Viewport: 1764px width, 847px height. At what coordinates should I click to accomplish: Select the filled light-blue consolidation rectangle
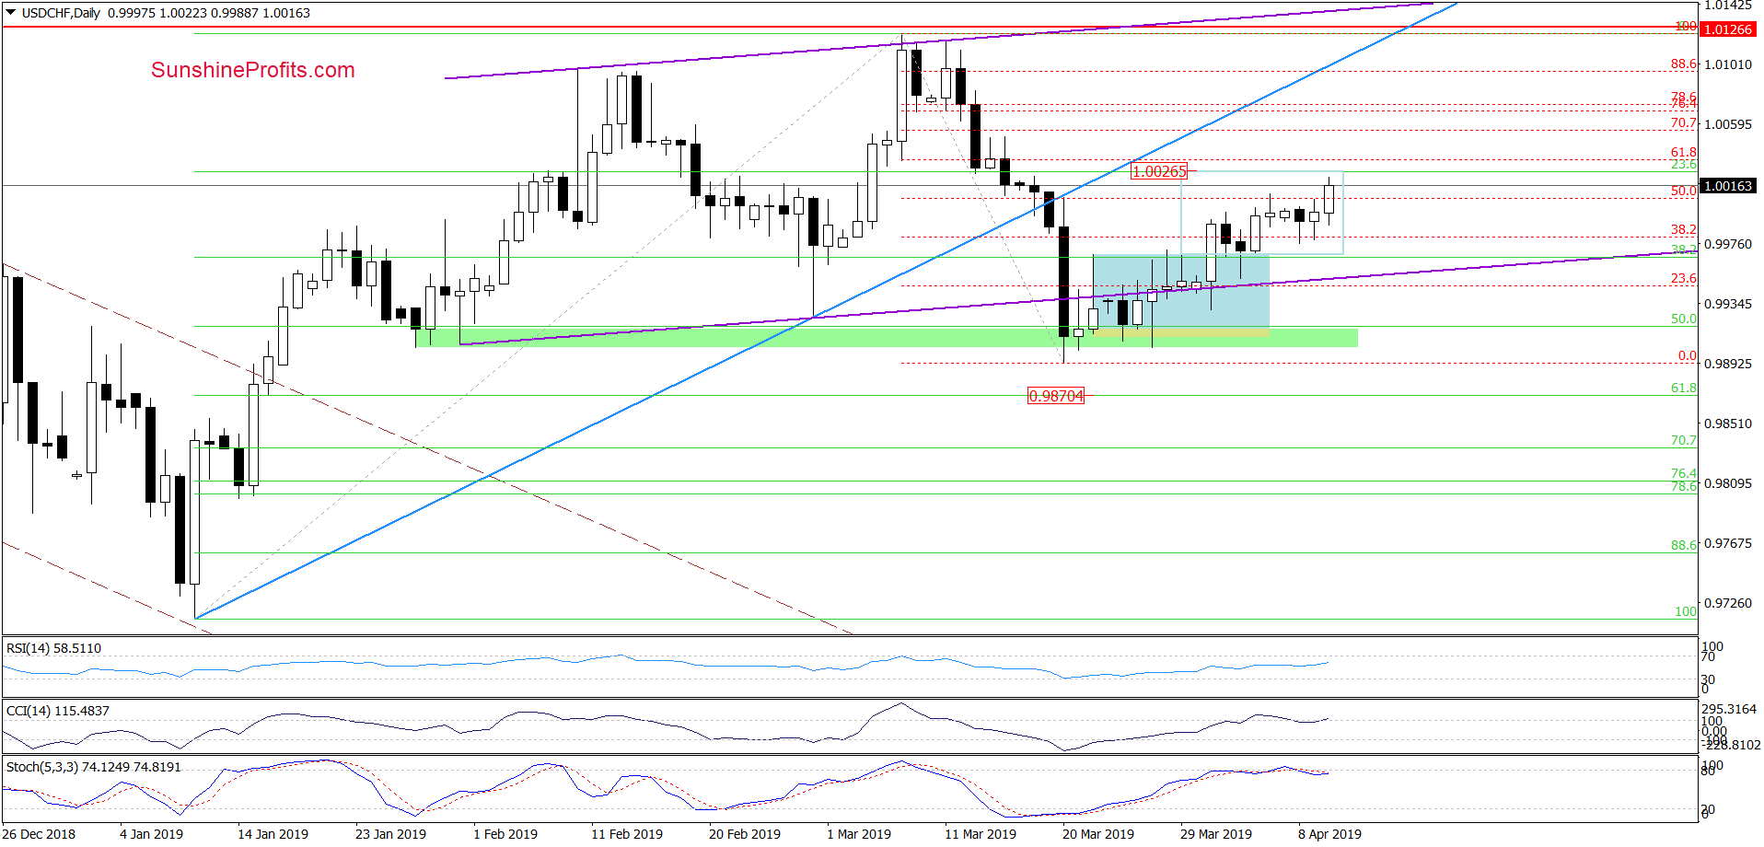click(x=1181, y=292)
